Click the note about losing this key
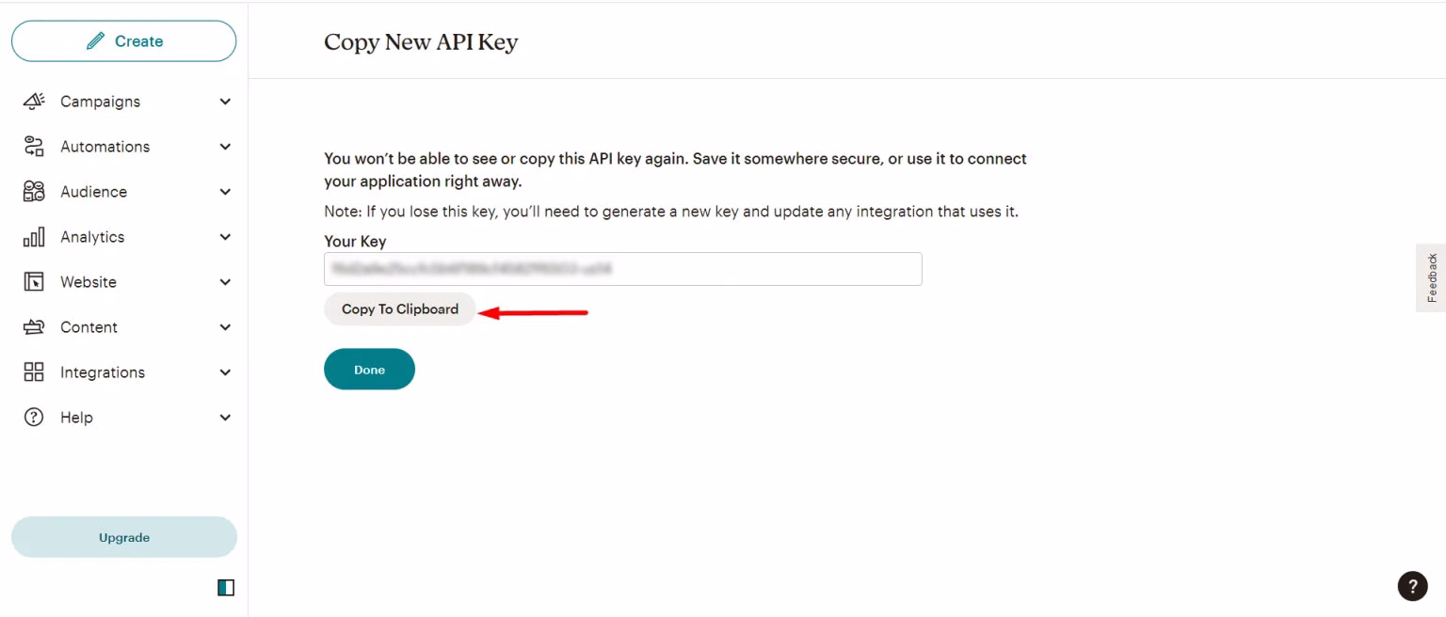The height and width of the screenshot is (617, 1446). pos(671,212)
